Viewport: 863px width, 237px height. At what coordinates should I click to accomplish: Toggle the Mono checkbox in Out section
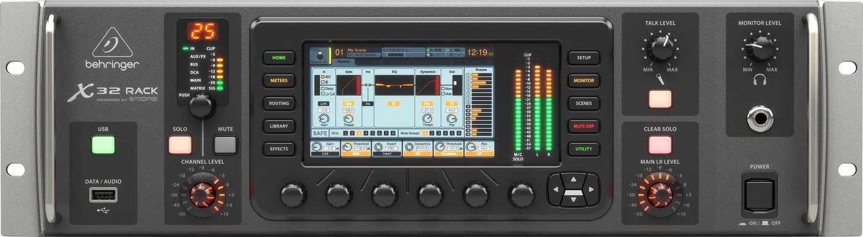click(x=443, y=89)
